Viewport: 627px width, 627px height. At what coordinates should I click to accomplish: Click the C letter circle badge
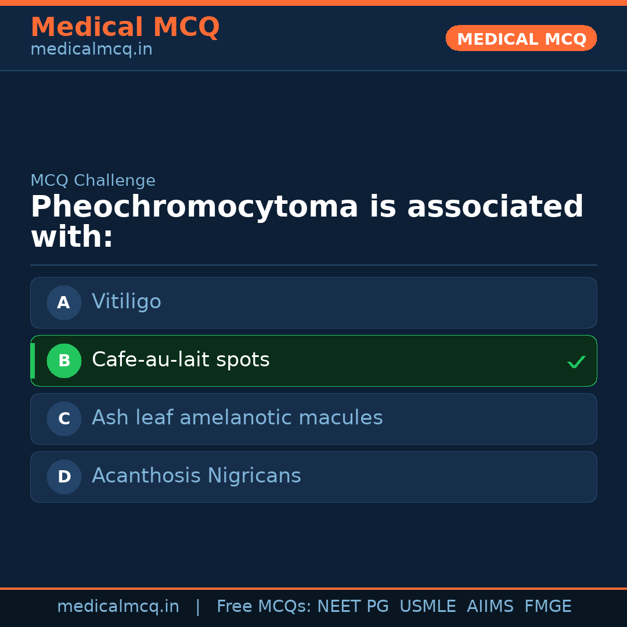click(64, 419)
